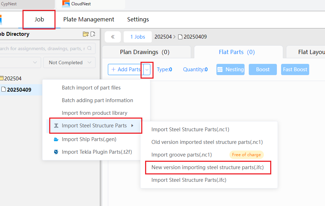Open the Add Parts dropdown arrow
This screenshot has height=206, width=325.
(147, 69)
